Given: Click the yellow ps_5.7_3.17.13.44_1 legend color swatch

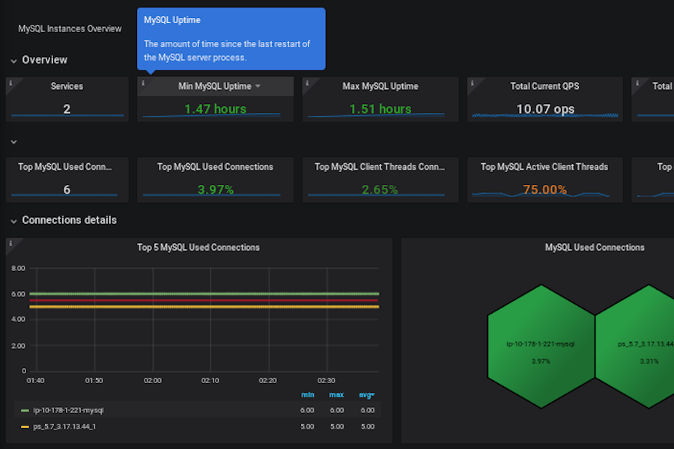Looking at the screenshot, I should (x=25, y=426).
